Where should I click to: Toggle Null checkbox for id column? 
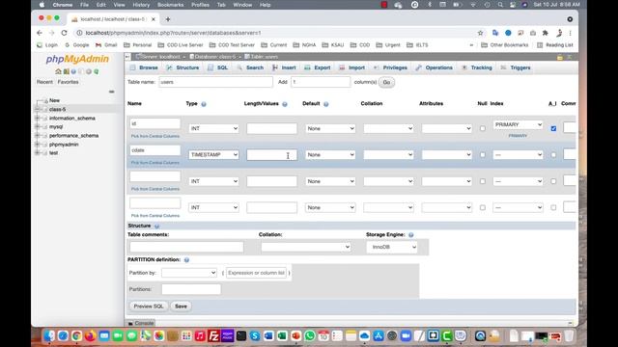click(x=483, y=128)
